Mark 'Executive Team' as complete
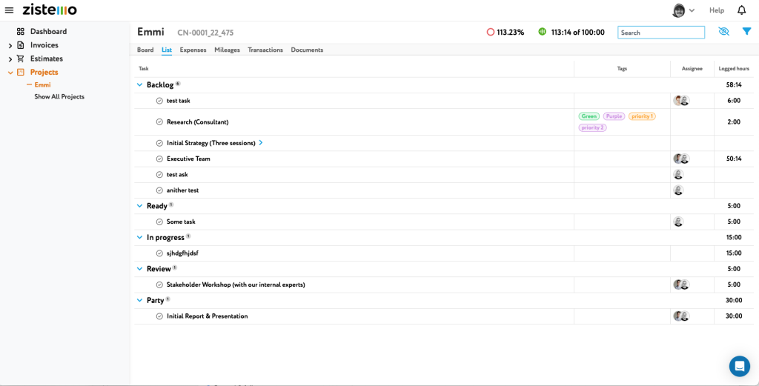The height and width of the screenshot is (386, 759). click(x=159, y=159)
